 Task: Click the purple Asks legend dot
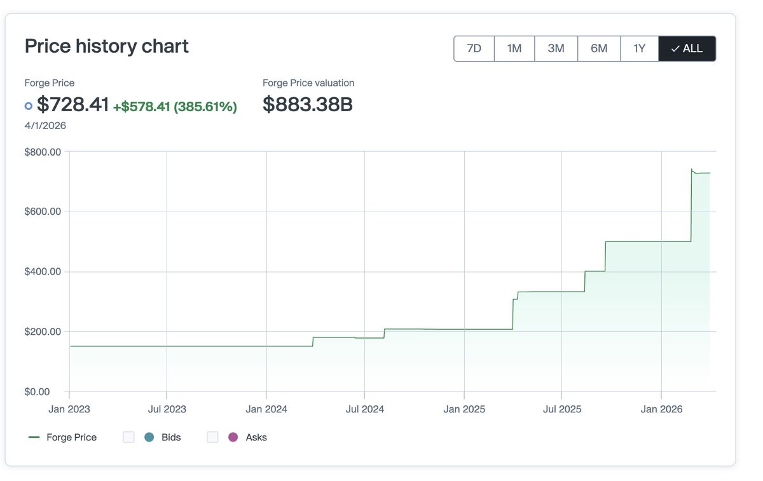(233, 437)
